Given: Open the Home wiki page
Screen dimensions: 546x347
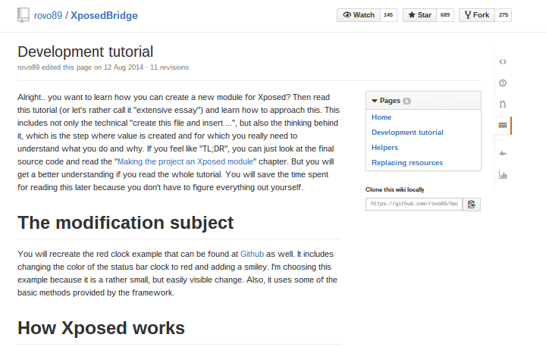Looking at the screenshot, I should (381, 117).
